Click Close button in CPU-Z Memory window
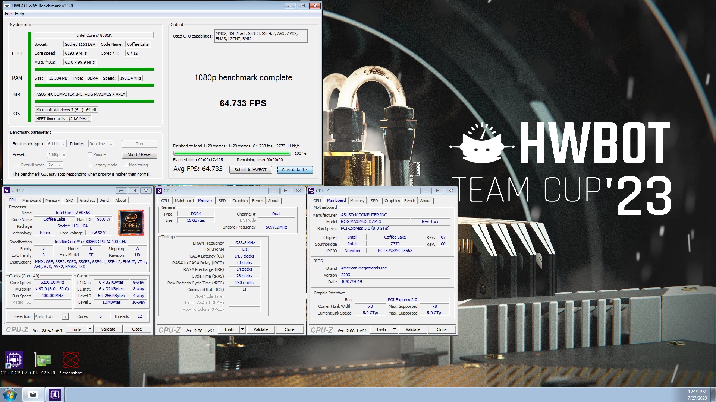This screenshot has width=716, height=402. coord(289,329)
